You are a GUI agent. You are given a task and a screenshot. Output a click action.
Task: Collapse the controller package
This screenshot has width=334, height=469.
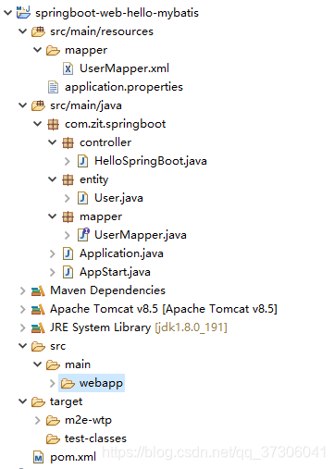pyautogui.click(x=53, y=142)
